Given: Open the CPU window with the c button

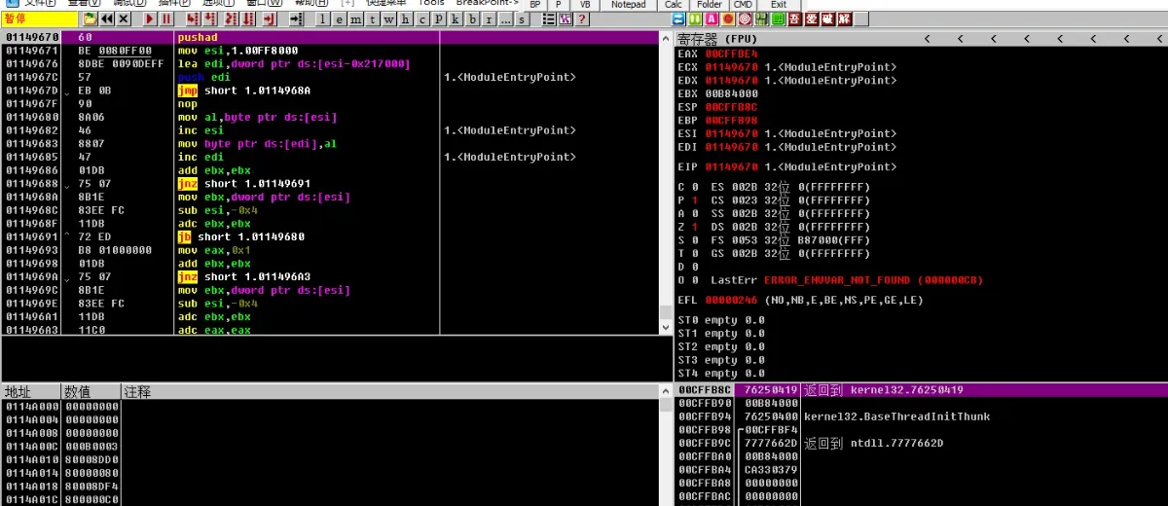Looking at the screenshot, I should coord(422,18).
